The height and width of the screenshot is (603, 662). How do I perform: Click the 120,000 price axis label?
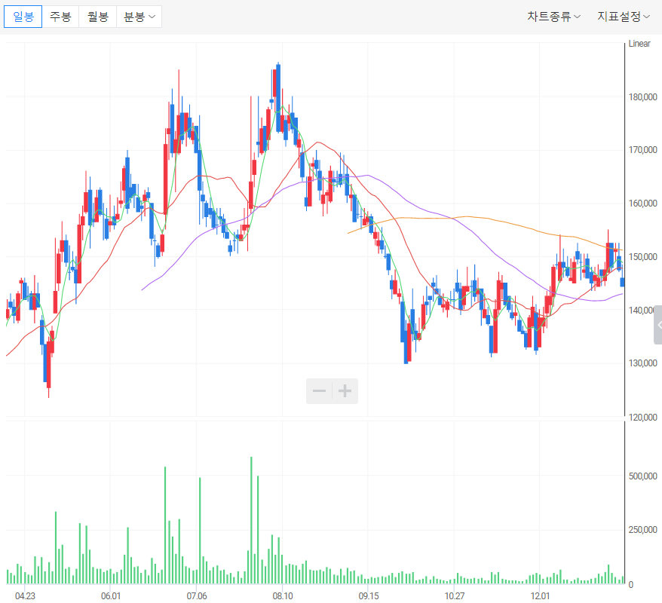[642, 418]
